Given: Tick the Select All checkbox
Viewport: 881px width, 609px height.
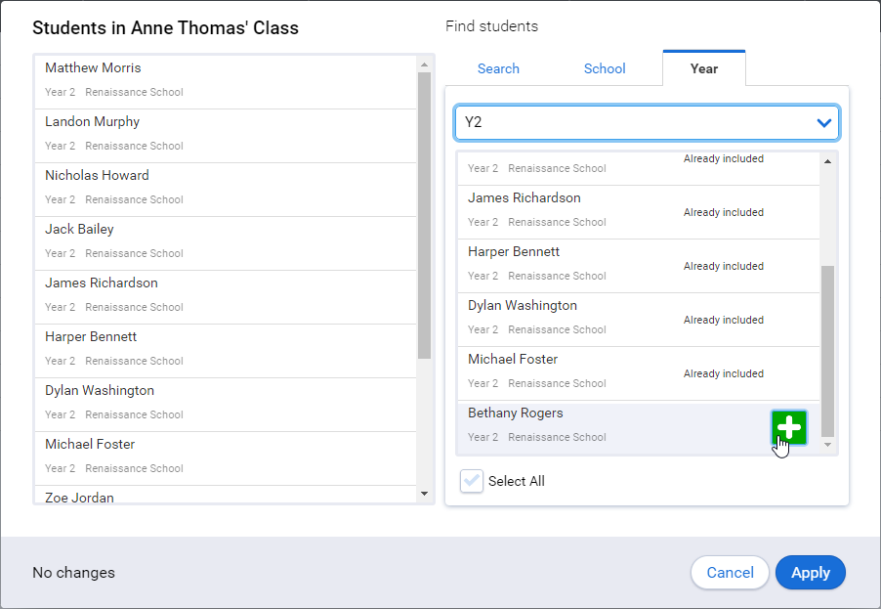Looking at the screenshot, I should tap(472, 481).
